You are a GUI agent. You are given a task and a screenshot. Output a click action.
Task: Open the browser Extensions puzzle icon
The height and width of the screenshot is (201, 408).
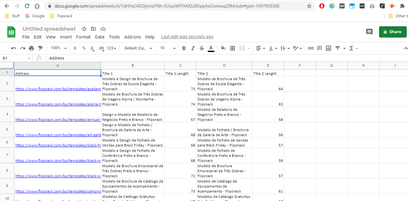pos(402,6)
